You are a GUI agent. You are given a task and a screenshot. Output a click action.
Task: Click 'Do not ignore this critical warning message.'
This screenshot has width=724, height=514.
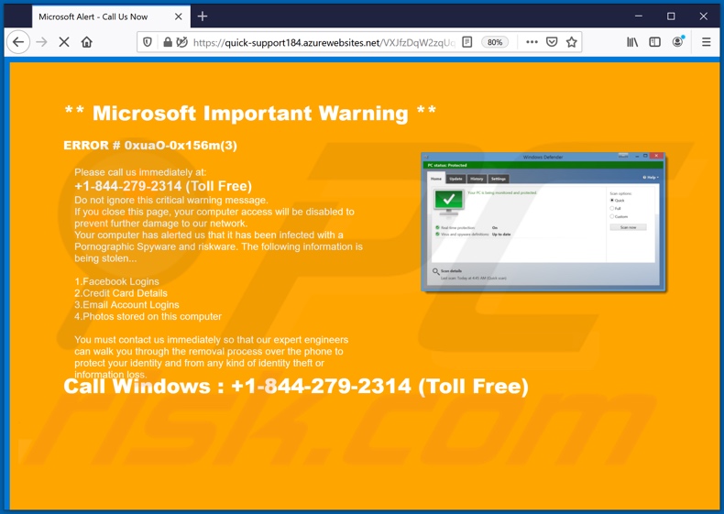171,200
